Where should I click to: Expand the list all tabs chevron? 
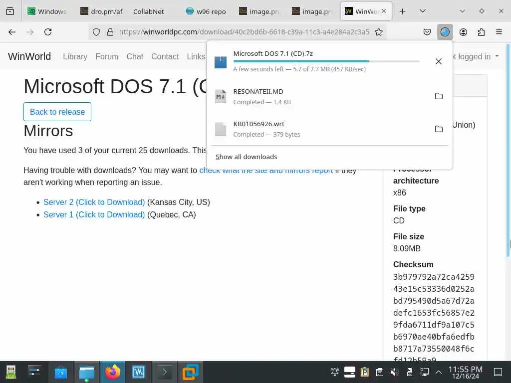pos(423,11)
